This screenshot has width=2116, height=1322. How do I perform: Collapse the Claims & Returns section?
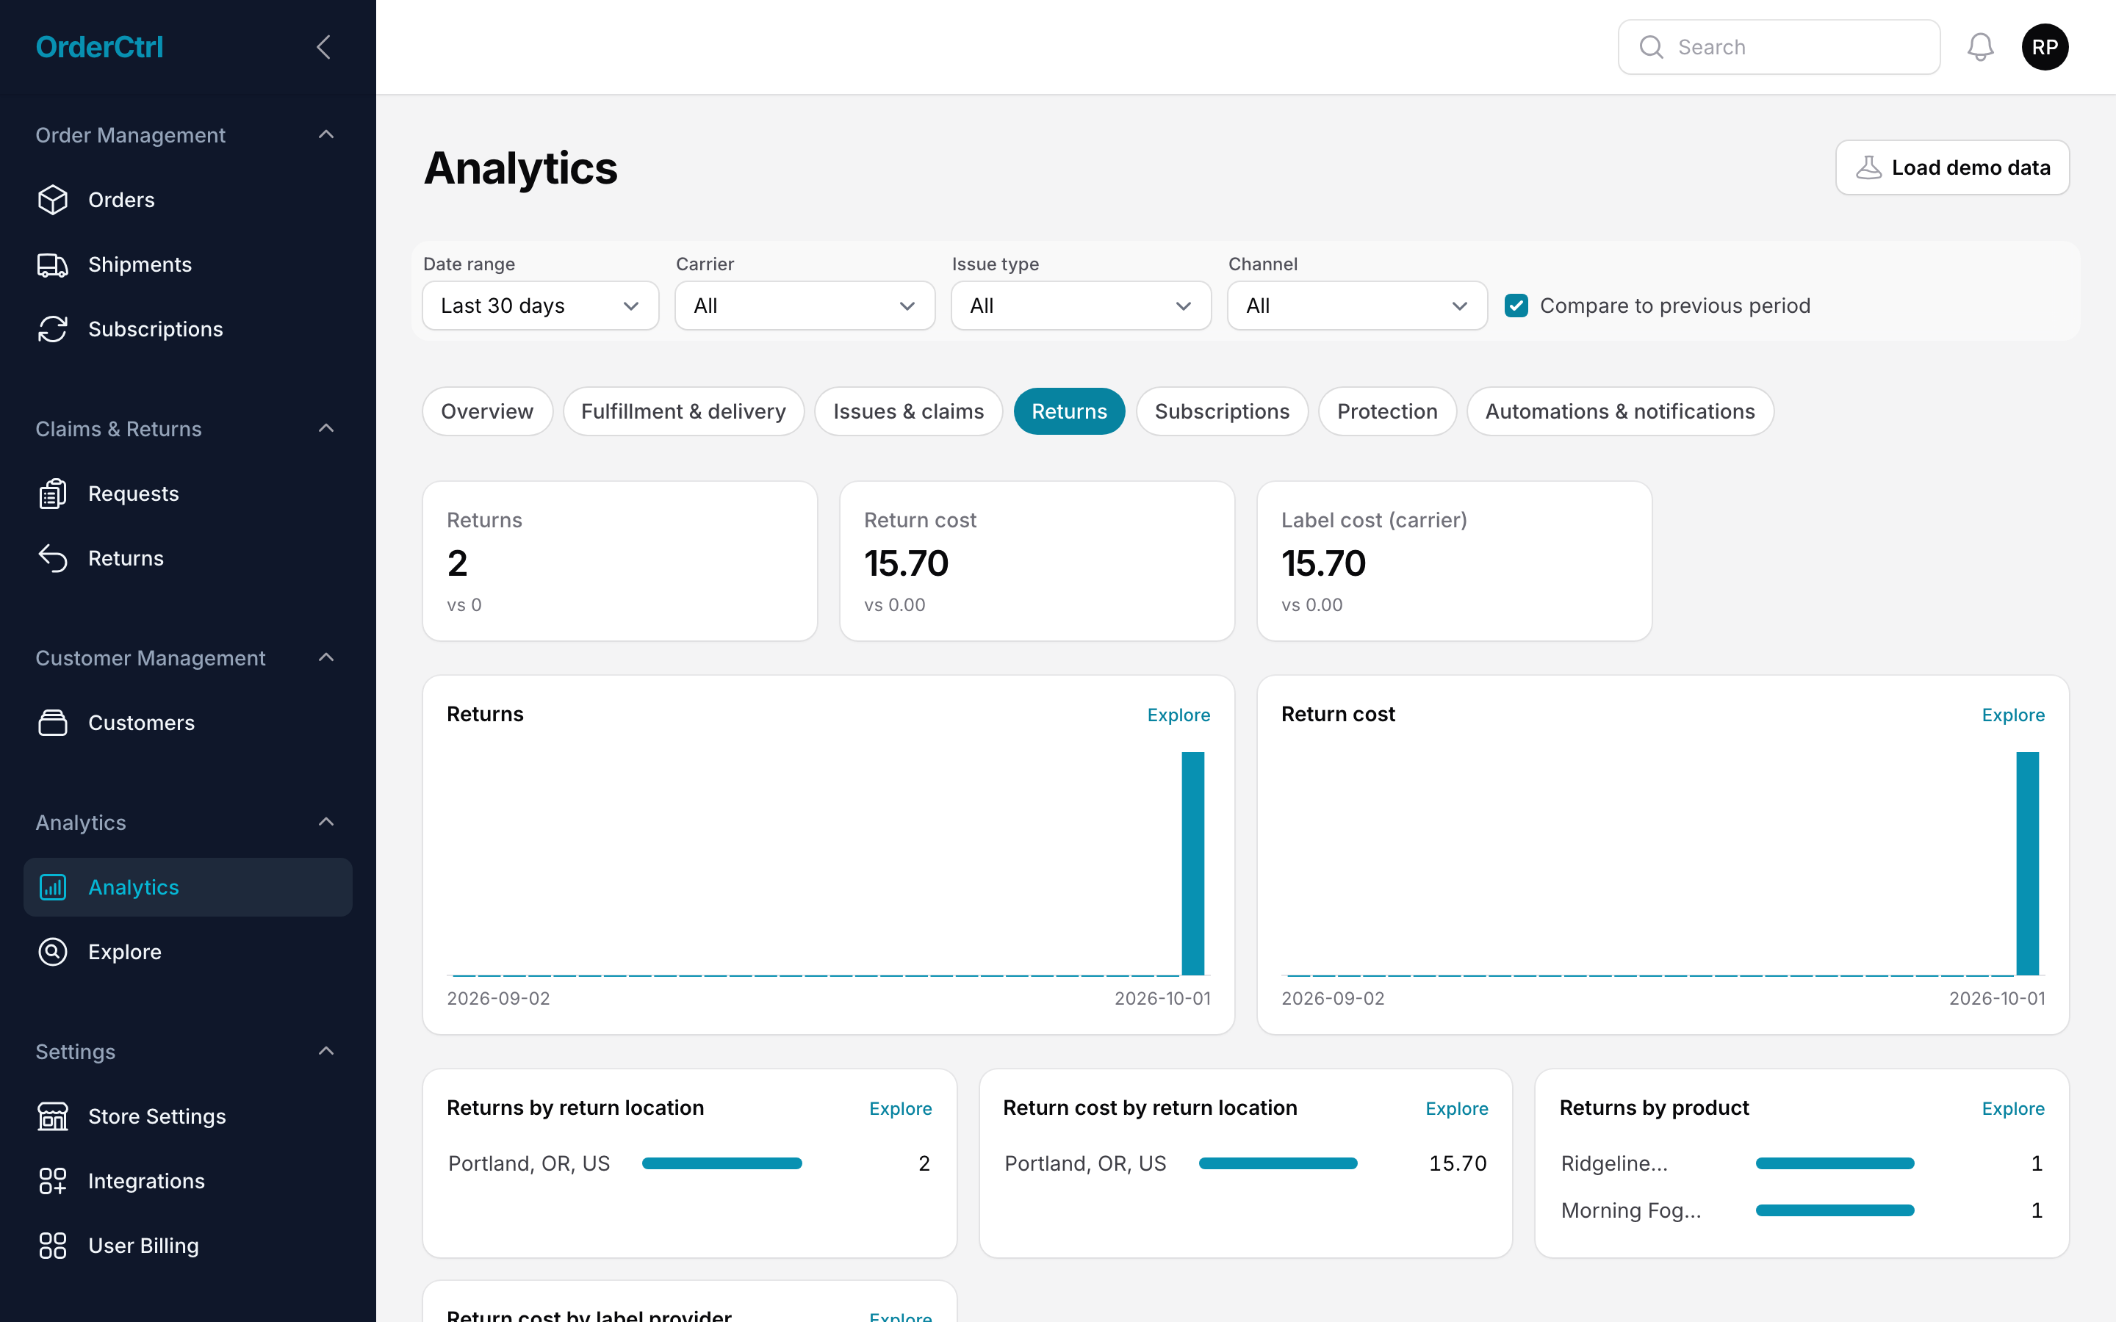tap(326, 428)
